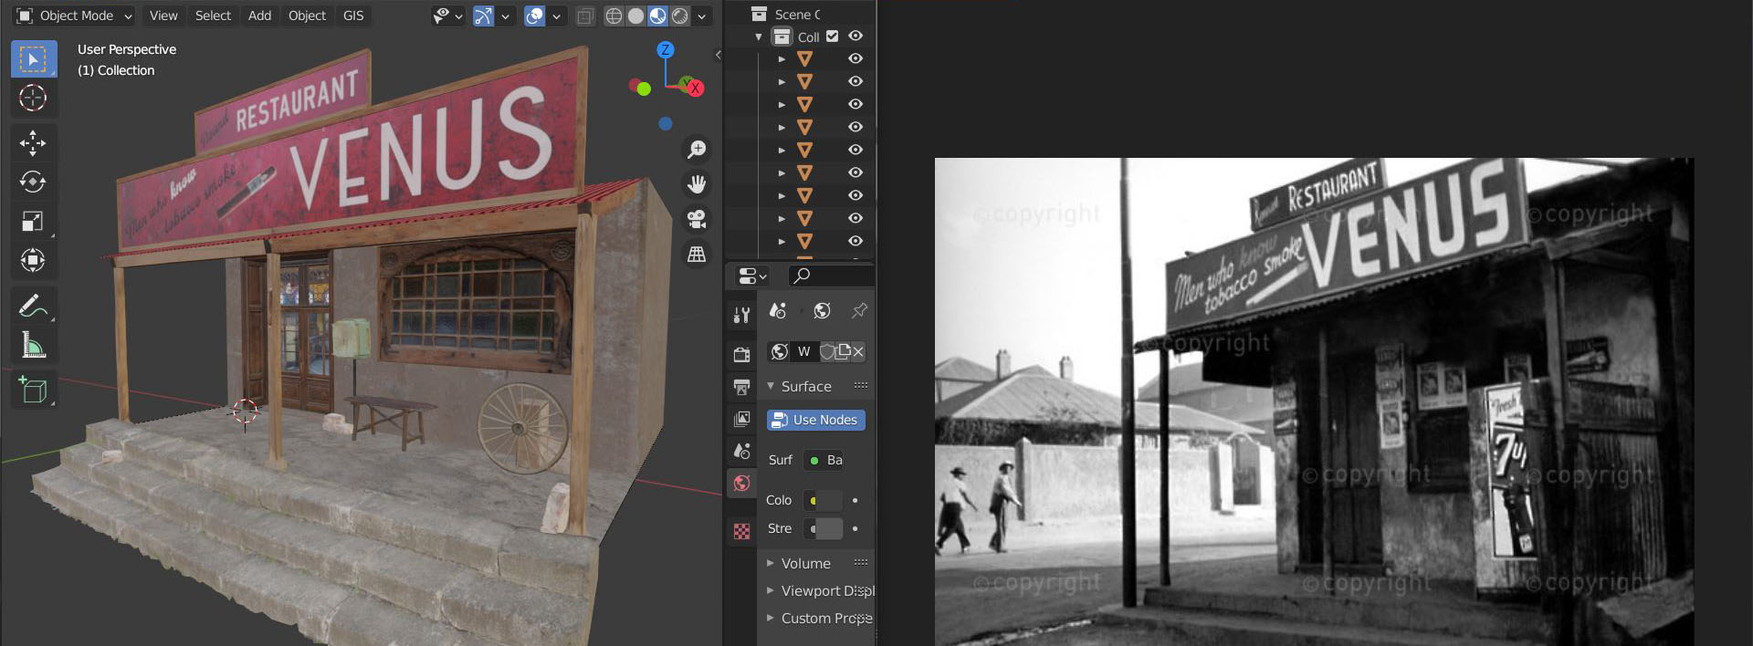
Task: Click the hand pan view icon
Action: coord(697,184)
